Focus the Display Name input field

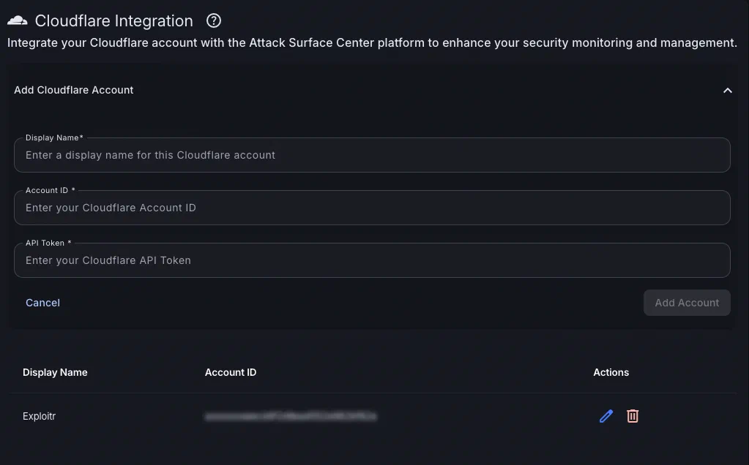[x=372, y=155]
